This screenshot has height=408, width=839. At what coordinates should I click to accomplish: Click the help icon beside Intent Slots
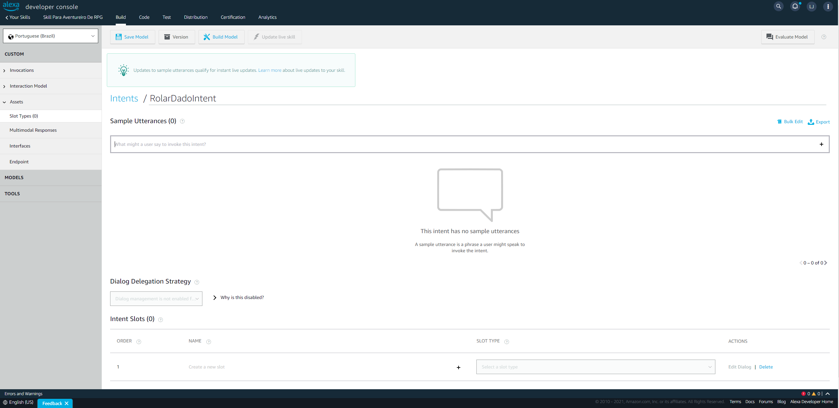[161, 319]
